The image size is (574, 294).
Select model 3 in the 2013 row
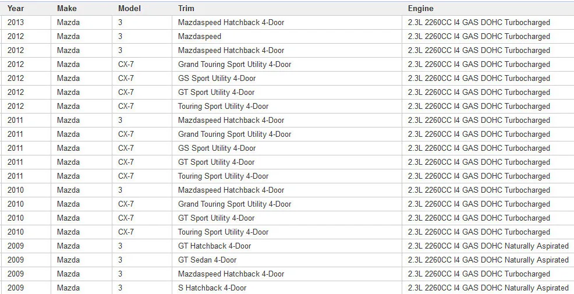click(142, 22)
